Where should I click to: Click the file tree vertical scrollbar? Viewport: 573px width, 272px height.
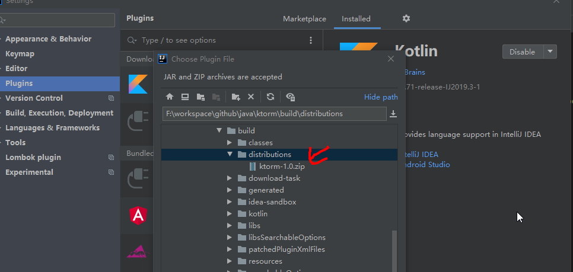(394, 251)
